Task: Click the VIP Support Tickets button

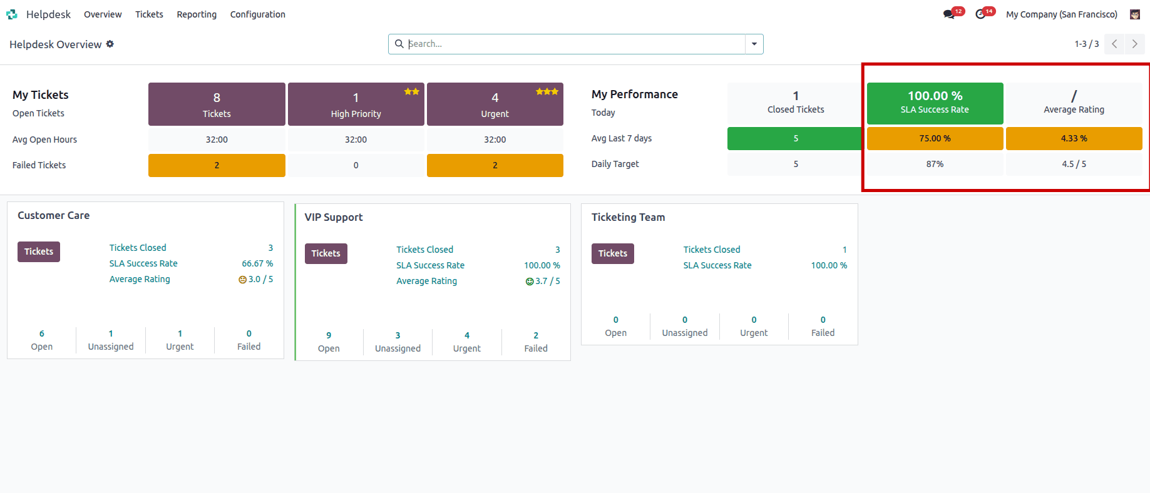Action: [x=326, y=253]
